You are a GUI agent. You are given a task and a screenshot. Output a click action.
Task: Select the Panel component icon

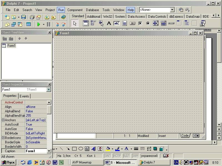coord(195,23)
